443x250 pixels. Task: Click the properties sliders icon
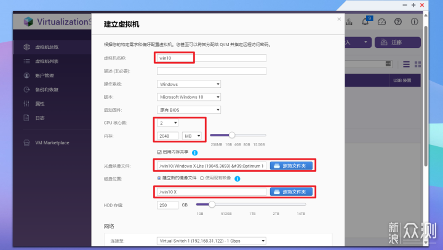(26, 104)
